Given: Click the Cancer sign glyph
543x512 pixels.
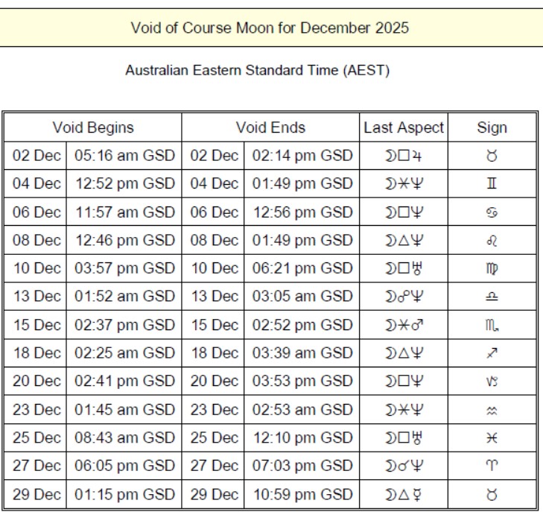Looking at the screenshot, I should coord(492,212).
